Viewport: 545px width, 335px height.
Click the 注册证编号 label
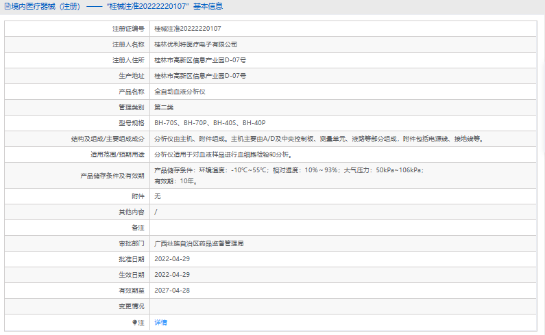pyautogui.click(x=128, y=29)
